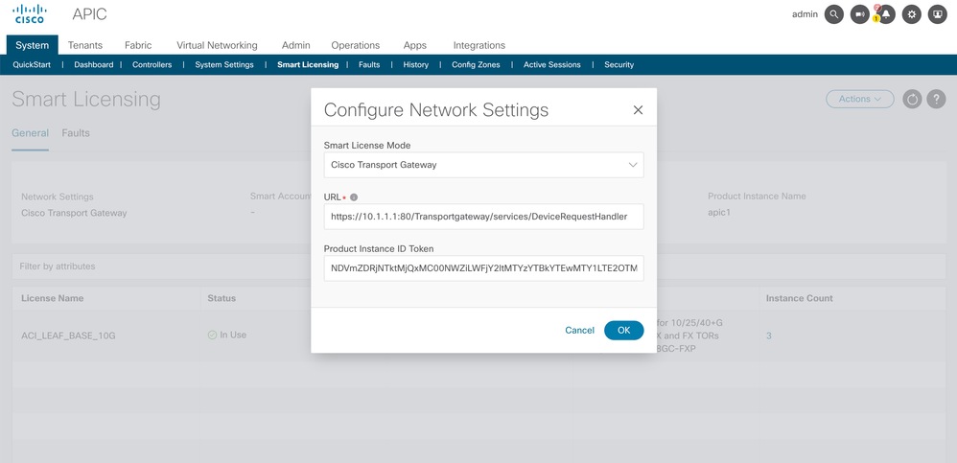Click the Cisco logo
The image size is (957, 463).
tap(30, 14)
